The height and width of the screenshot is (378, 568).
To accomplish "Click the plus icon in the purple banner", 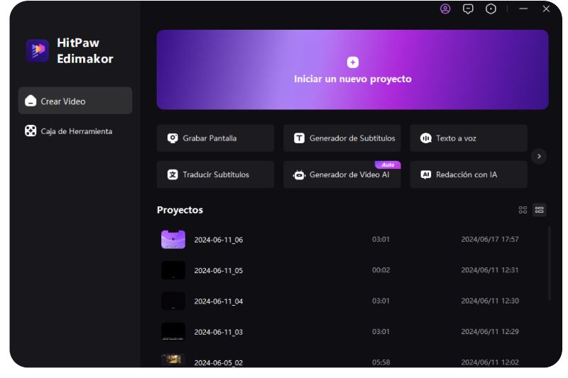I will click(352, 62).
